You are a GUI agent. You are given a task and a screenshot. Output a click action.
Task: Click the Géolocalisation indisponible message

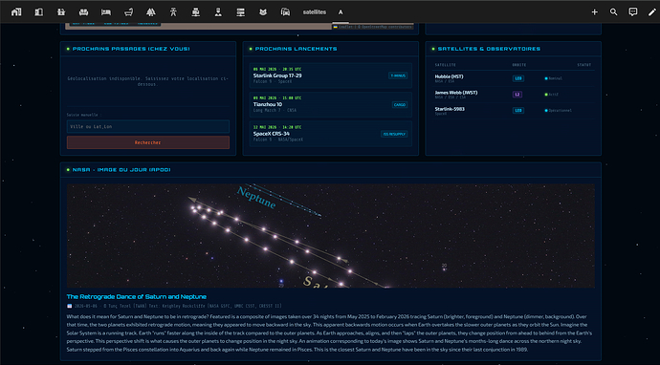(x=147, y=81)
